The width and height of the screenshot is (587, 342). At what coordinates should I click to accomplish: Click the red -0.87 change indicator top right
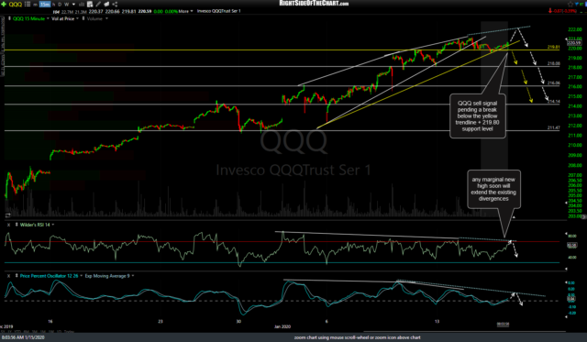tap(563, 11)
